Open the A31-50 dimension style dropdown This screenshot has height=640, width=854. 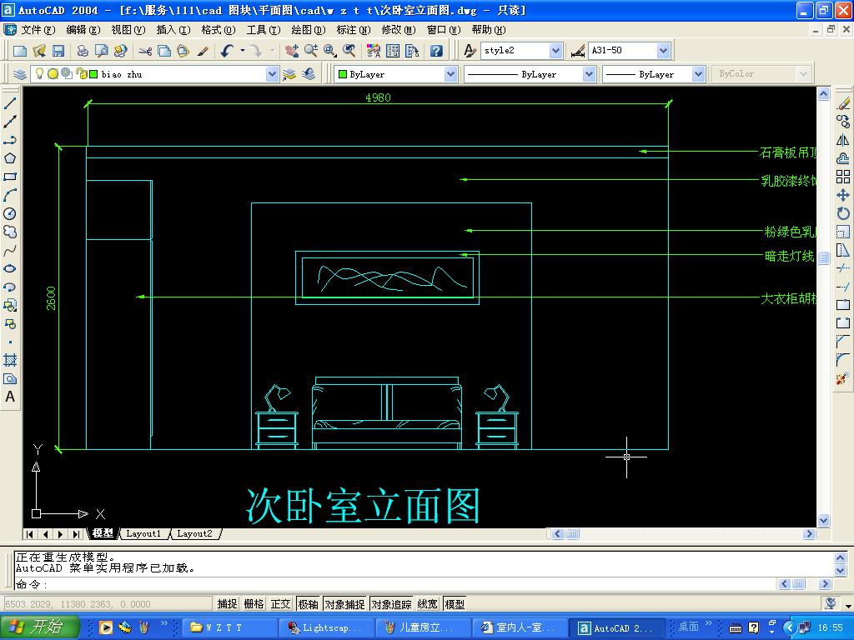663,51
